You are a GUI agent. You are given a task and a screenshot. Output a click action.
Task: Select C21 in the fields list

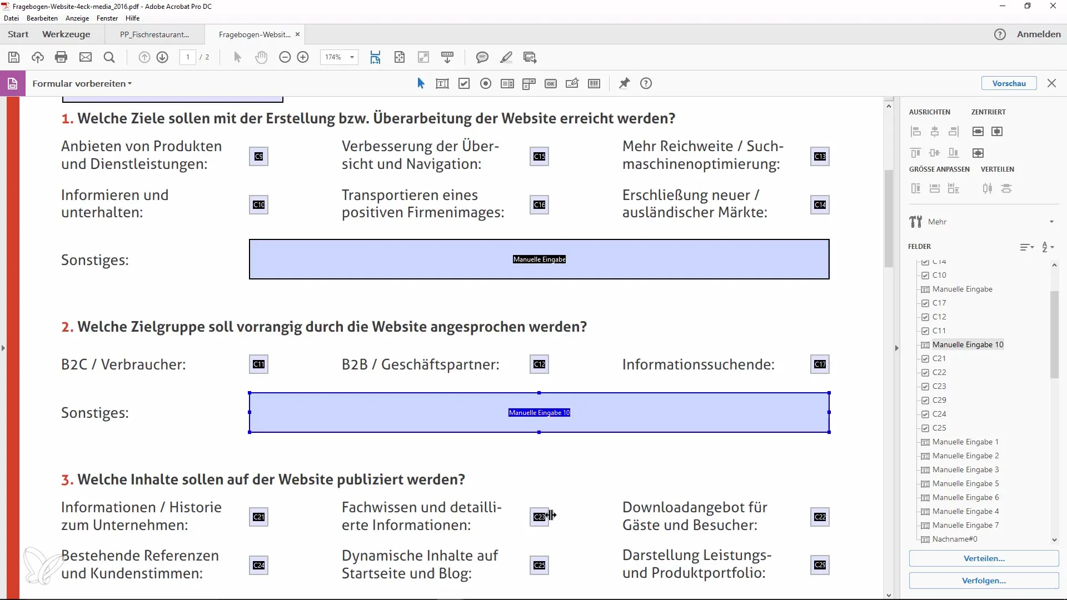(939, 359)
